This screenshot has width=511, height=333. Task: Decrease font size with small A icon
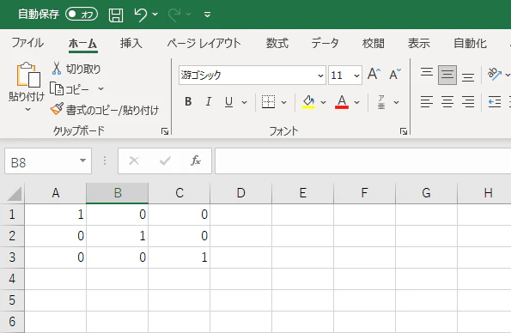(x=395, y=75)
